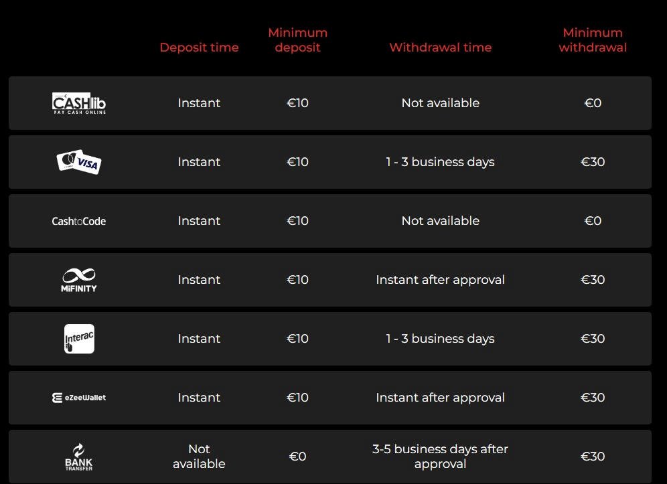This screenshot has height=484, width=667.
Task: Pick the eZeeWallet logo
Action: [x=79, y=398]
